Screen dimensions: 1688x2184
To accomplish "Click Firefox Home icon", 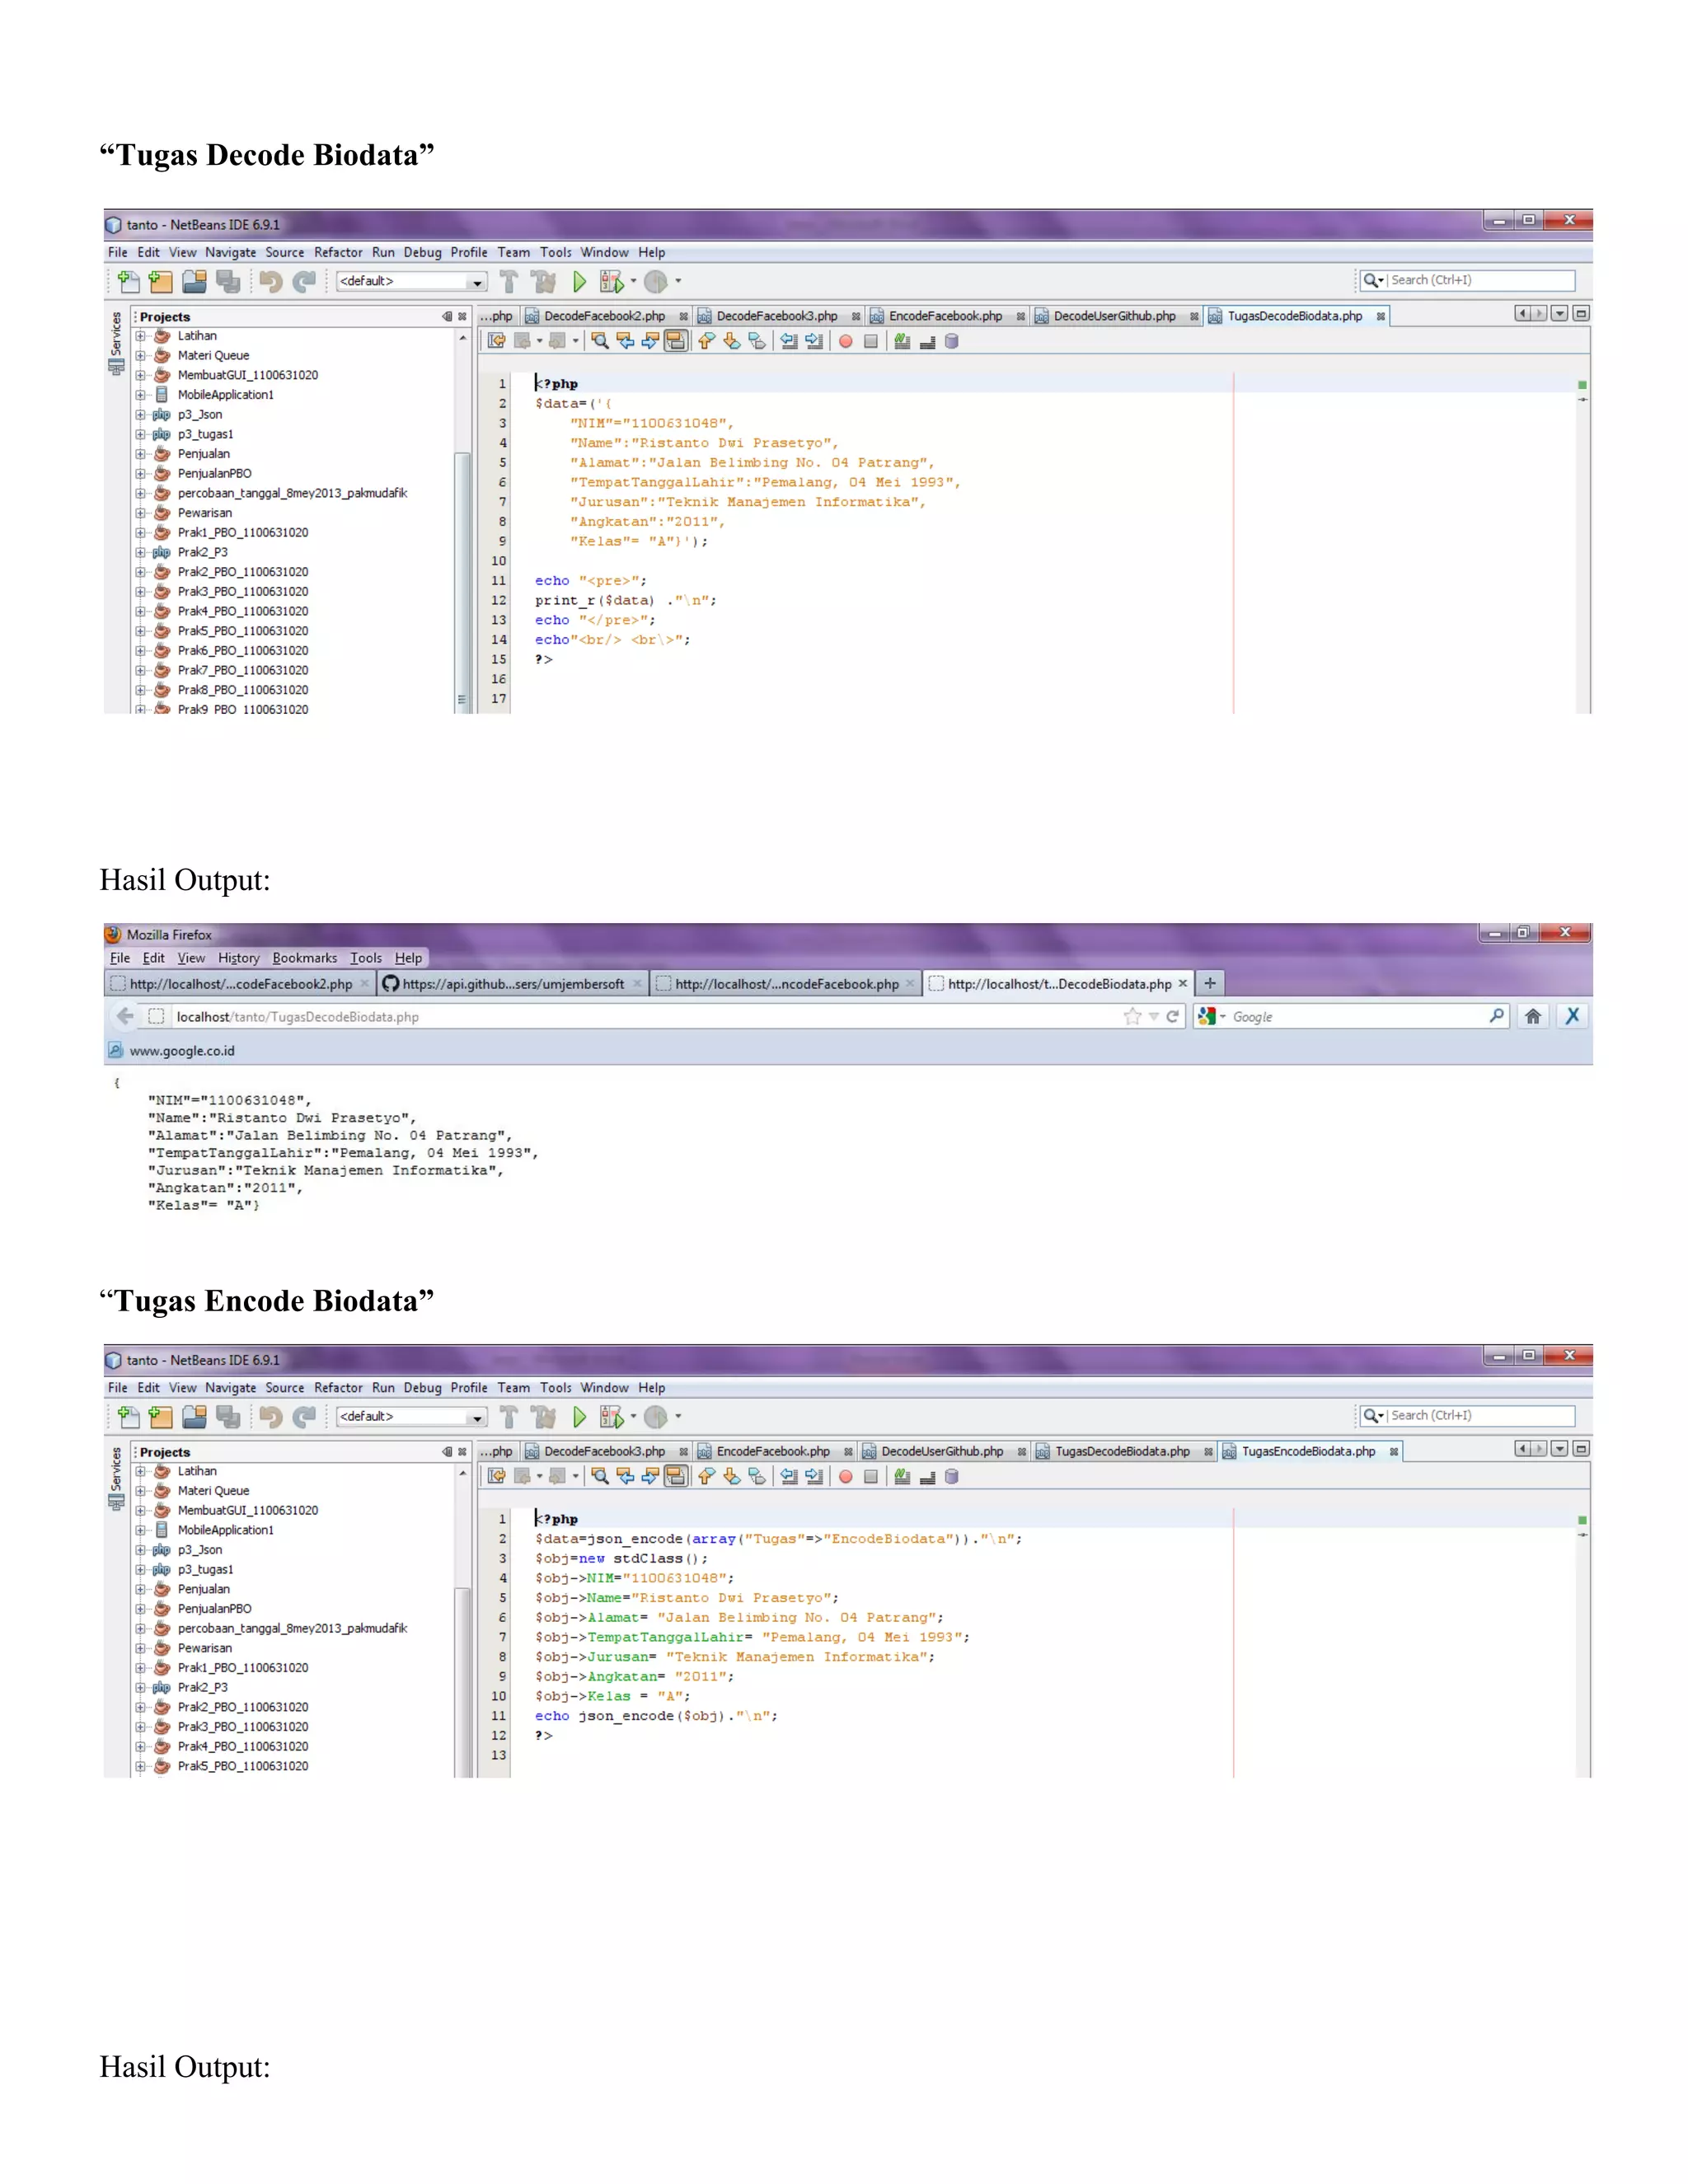I will pyautogui.click(x=1532, y=1016).
